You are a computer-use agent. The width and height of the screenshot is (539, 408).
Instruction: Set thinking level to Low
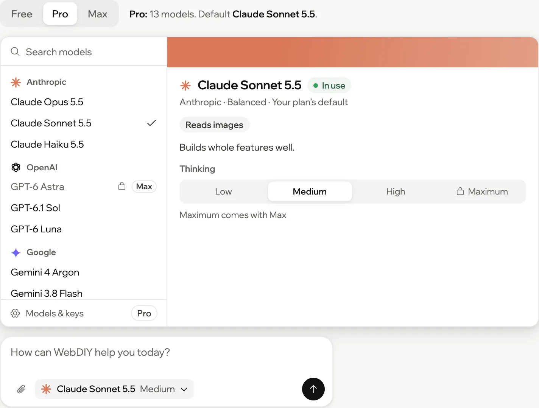224,192
